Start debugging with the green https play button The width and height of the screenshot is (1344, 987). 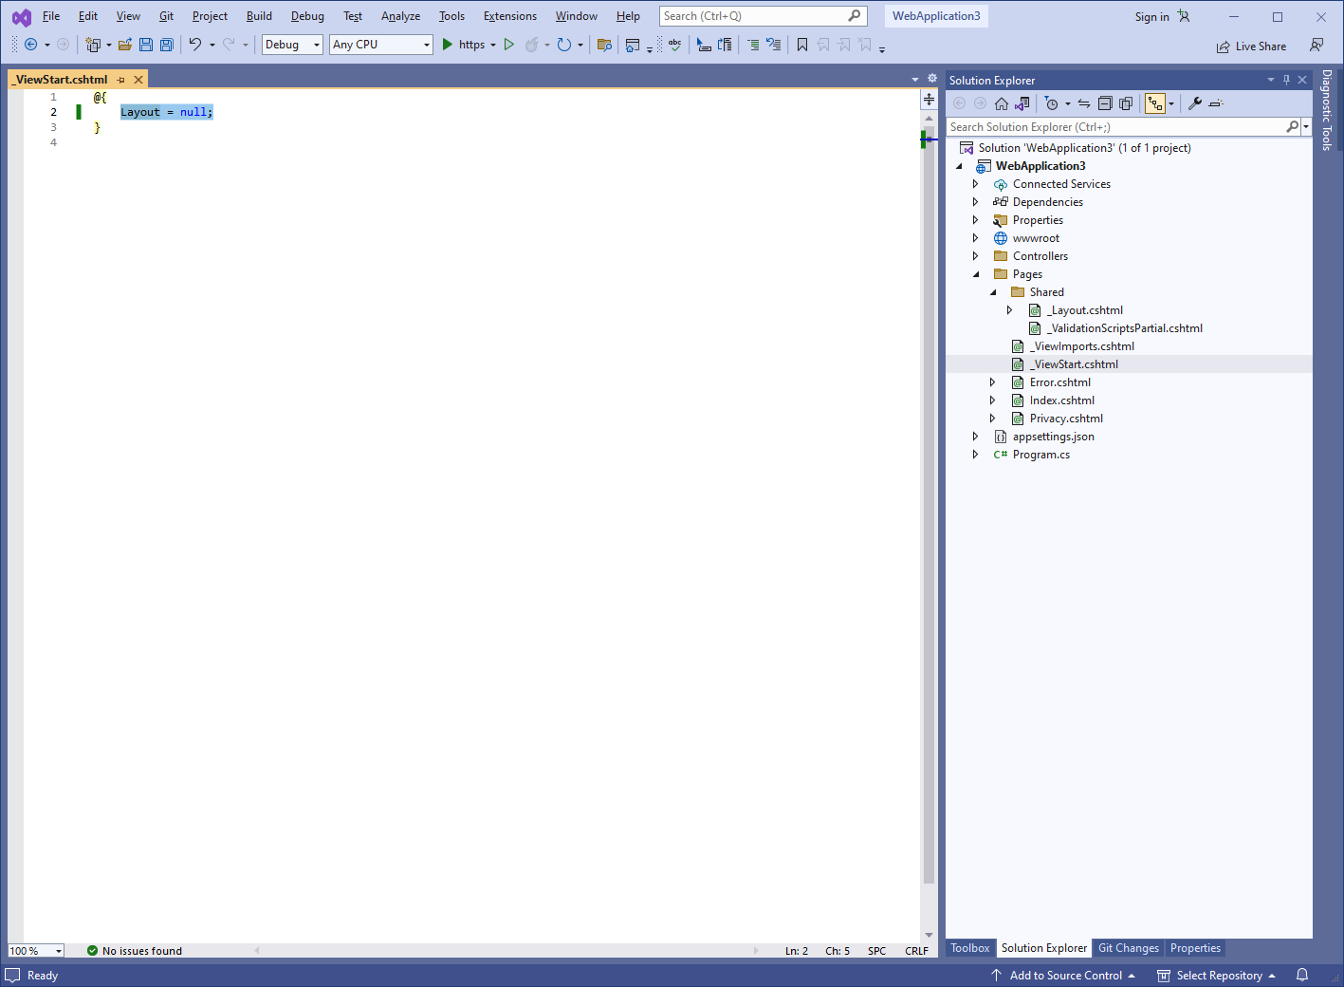coord(448,45)
